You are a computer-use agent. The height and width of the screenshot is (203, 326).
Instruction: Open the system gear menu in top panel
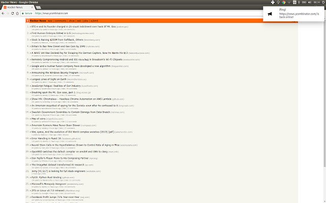click(323, 2)
